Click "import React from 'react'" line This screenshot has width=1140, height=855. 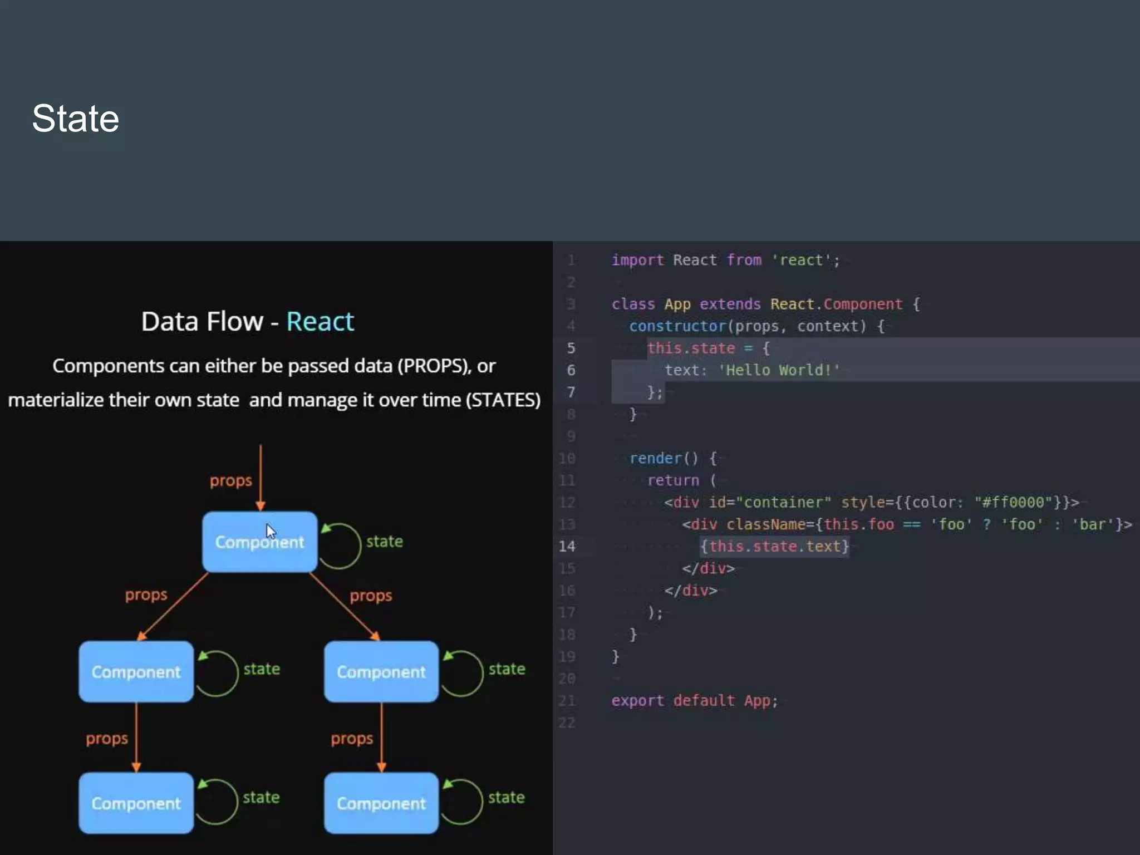[x=725, y=260]
